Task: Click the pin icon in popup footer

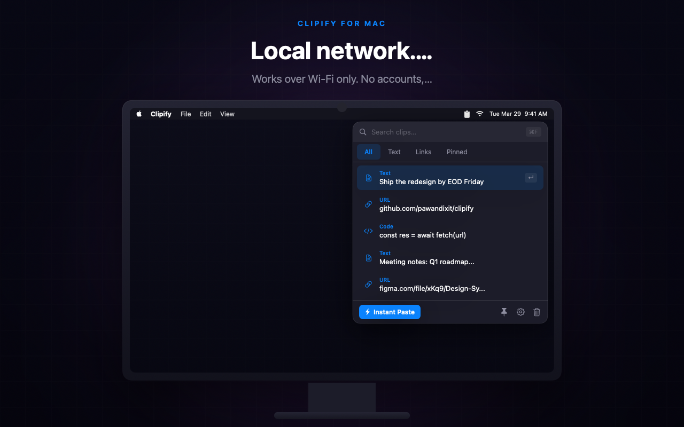Action: pos(504,312)
